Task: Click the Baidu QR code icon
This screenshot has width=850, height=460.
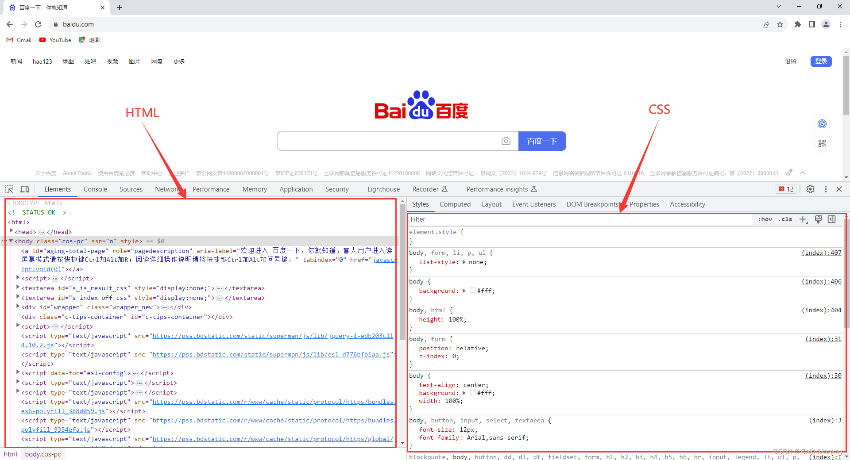Action: point(822,143)
